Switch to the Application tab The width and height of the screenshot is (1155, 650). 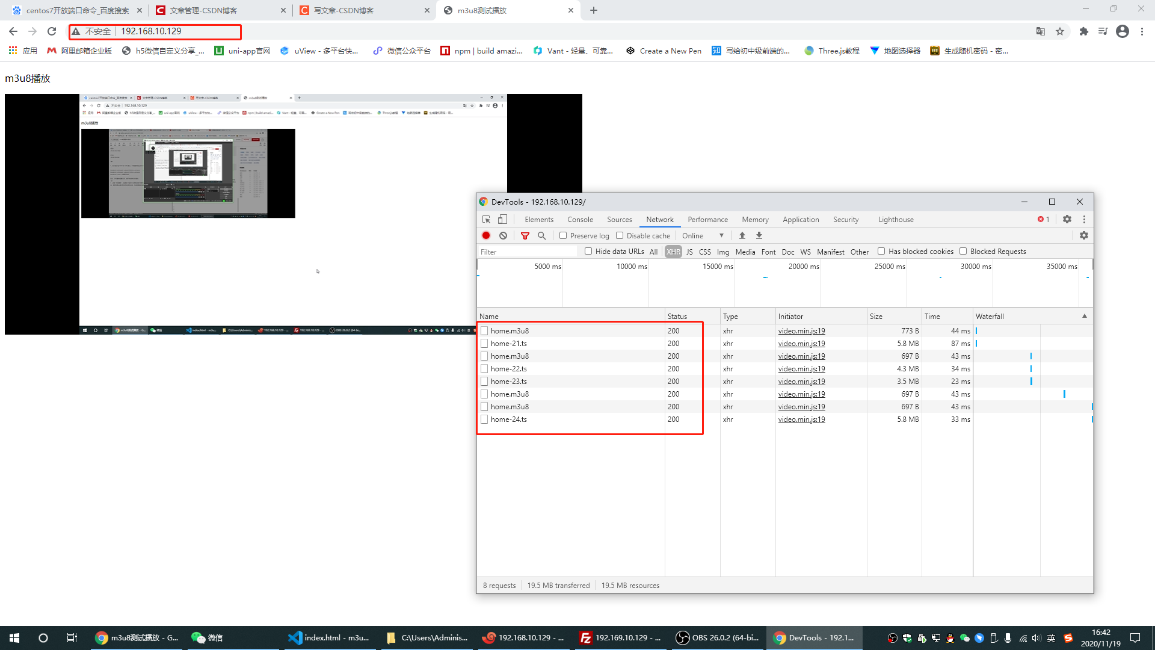(801, 219)
